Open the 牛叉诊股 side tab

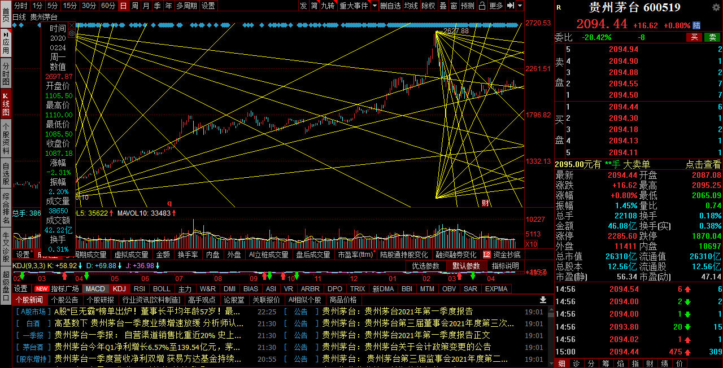coord(6,247)
